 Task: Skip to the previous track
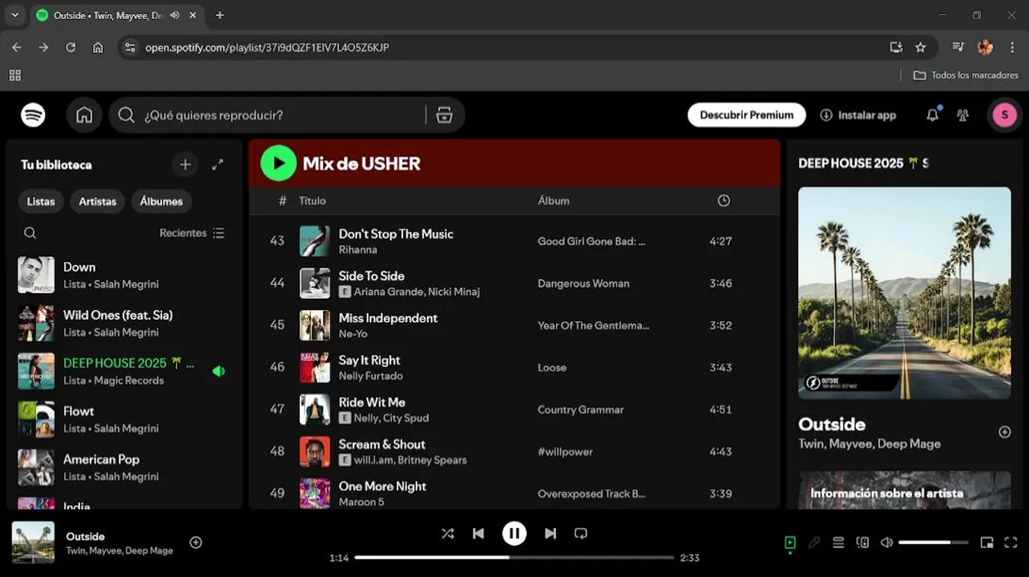tap(478, 534)
